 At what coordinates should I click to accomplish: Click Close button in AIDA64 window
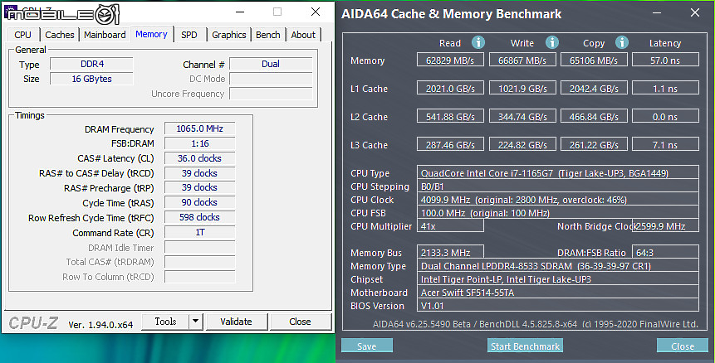(x=682, y=346)
